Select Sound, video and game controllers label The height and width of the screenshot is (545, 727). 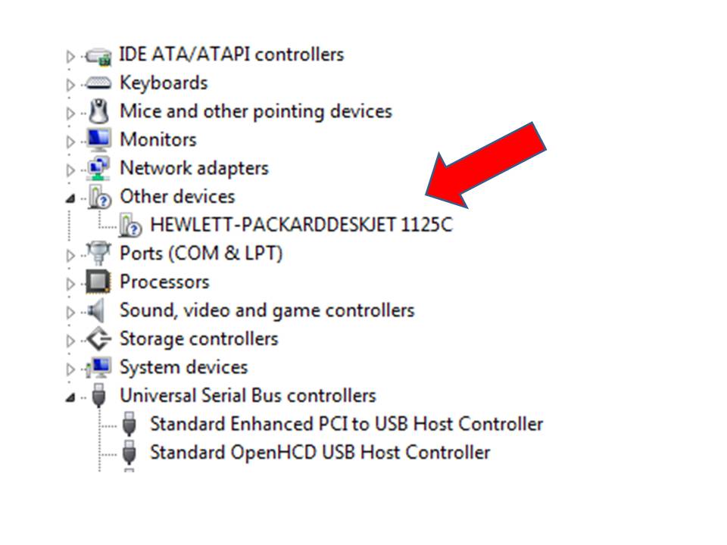267,310
